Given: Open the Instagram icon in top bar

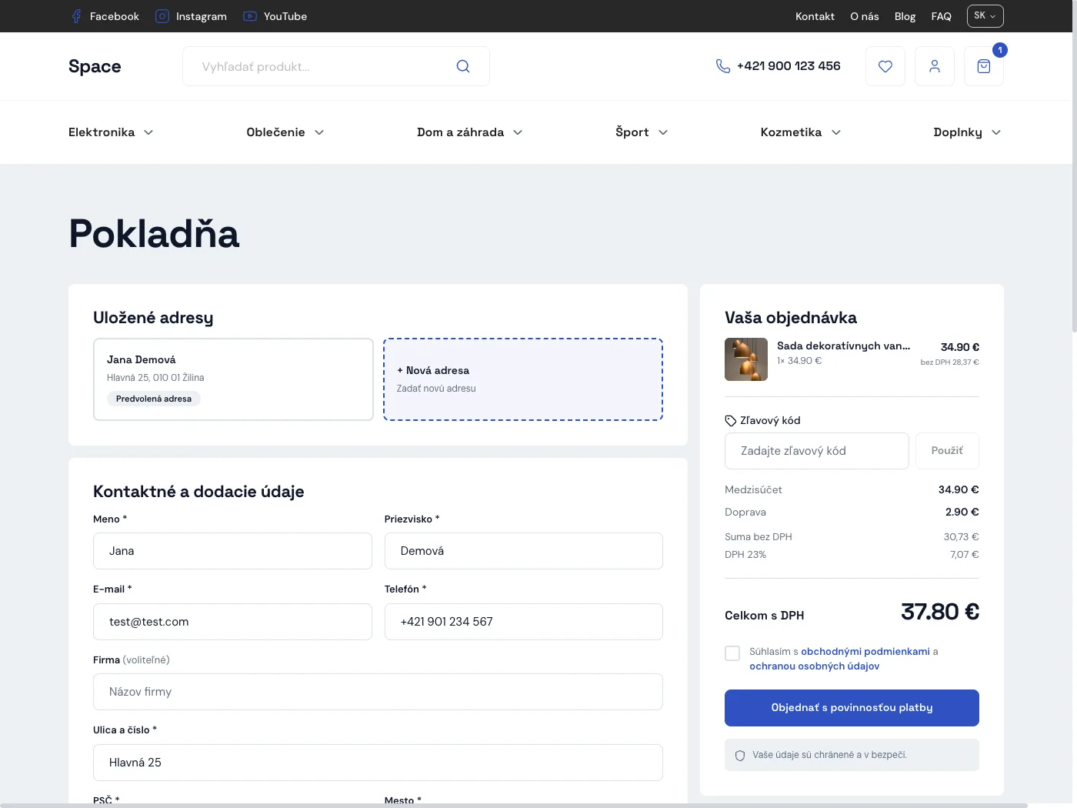Looking at the screenshot, I should (162, 16).
